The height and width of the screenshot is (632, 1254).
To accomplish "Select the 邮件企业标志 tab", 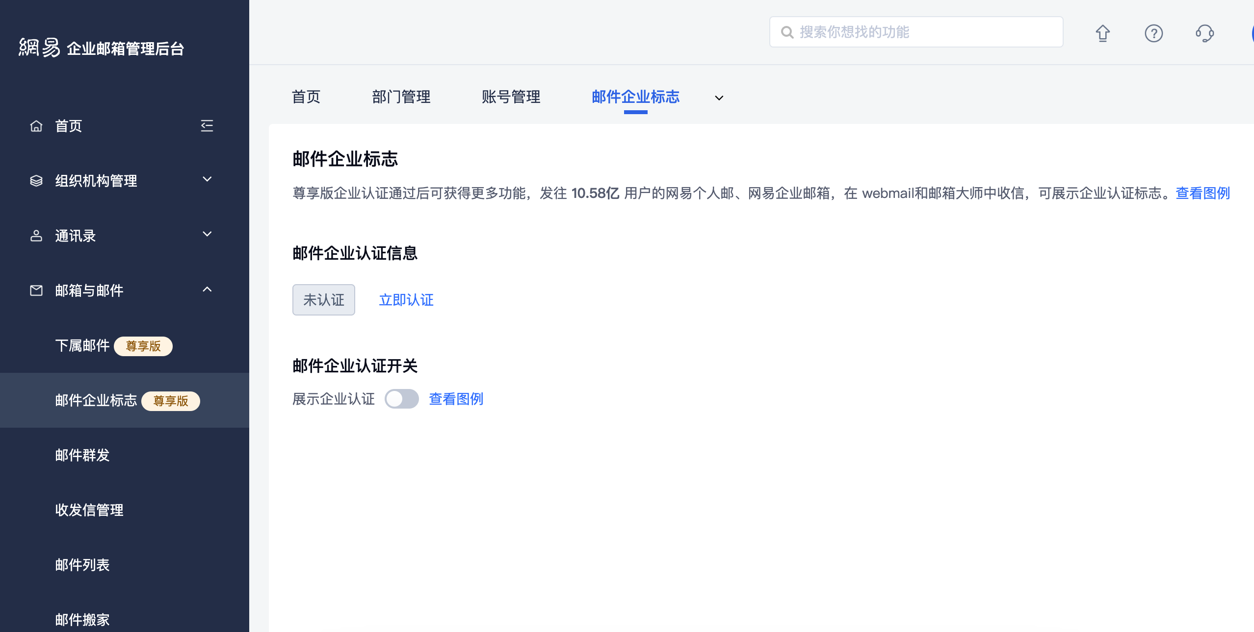I will pyautogui.click(x=636, y=97).
